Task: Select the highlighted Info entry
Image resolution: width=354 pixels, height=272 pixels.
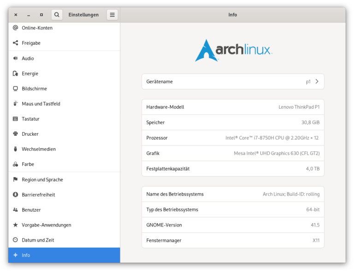Action: point(64,255)
